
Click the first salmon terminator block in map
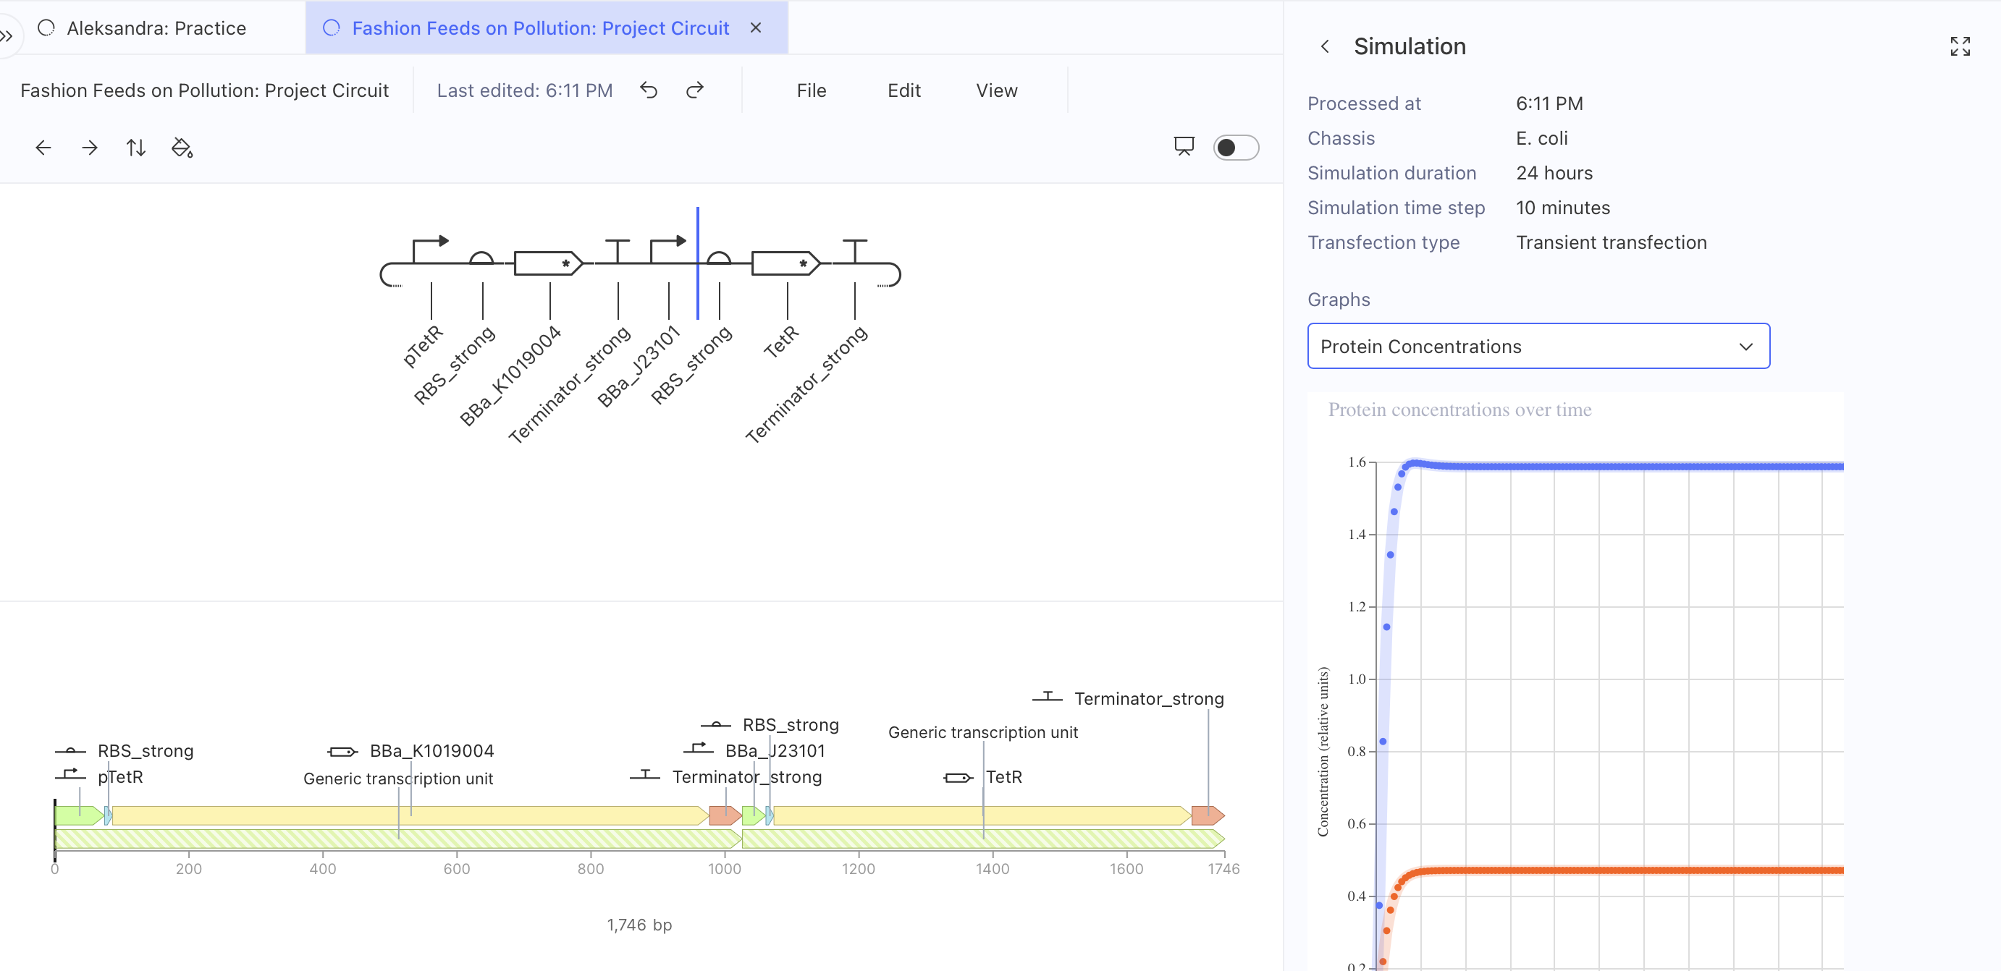pos(725,815)
